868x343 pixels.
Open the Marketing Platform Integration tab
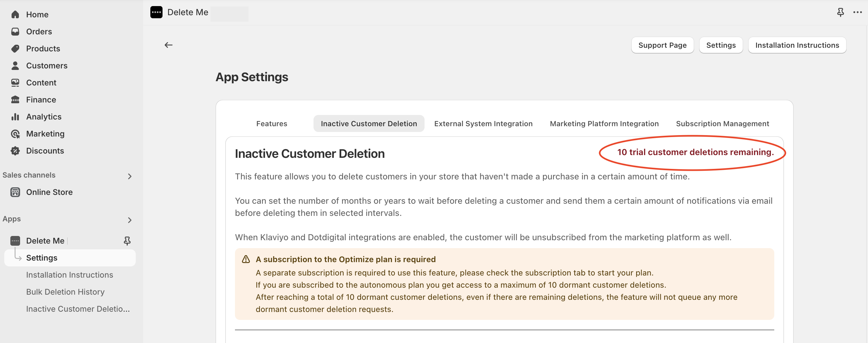pos(604,123)
